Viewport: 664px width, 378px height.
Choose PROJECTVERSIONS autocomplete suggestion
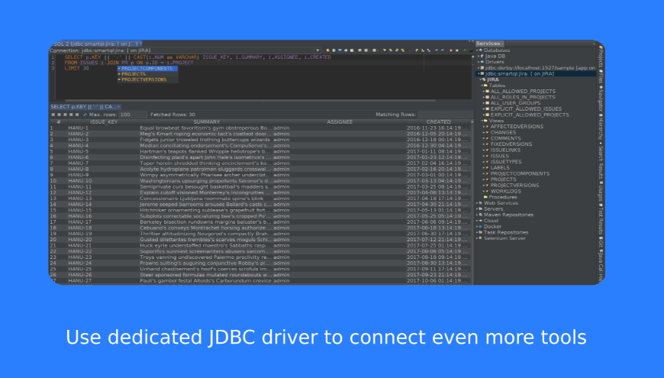[x=143, y=79]
